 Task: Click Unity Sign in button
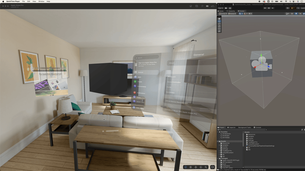click(x=220, y=8)
